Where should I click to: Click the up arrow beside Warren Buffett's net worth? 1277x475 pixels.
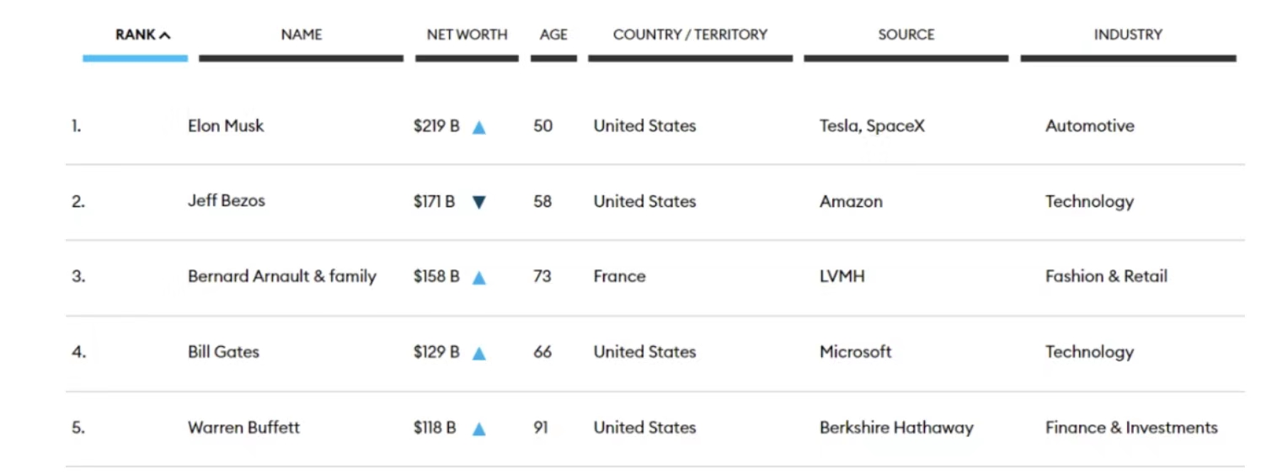click(478, 429)
